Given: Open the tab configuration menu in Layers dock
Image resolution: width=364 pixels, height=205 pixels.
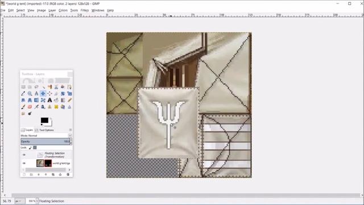Looking at the screenshot, I should click(71, 130).
